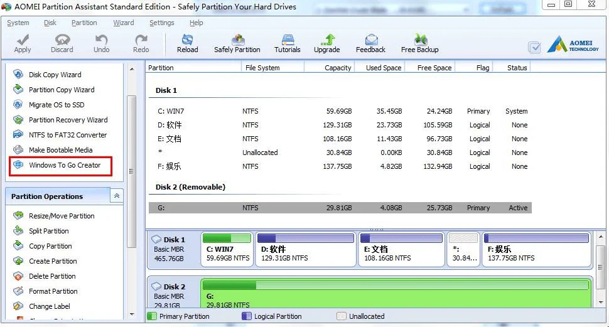The image size is (609, 327).
Task: Open the Wizard menu
Action: pos(124,23)
